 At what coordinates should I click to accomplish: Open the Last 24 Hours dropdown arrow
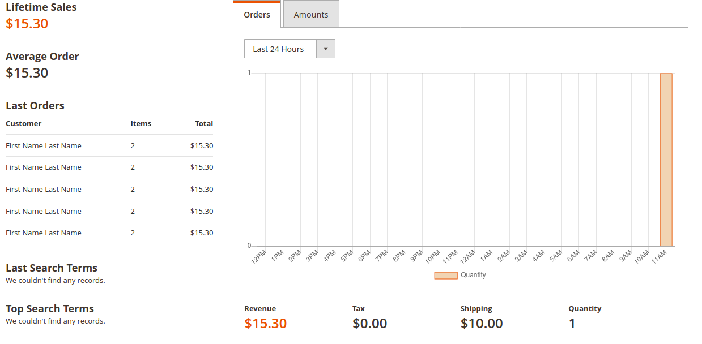coord(326,49)
